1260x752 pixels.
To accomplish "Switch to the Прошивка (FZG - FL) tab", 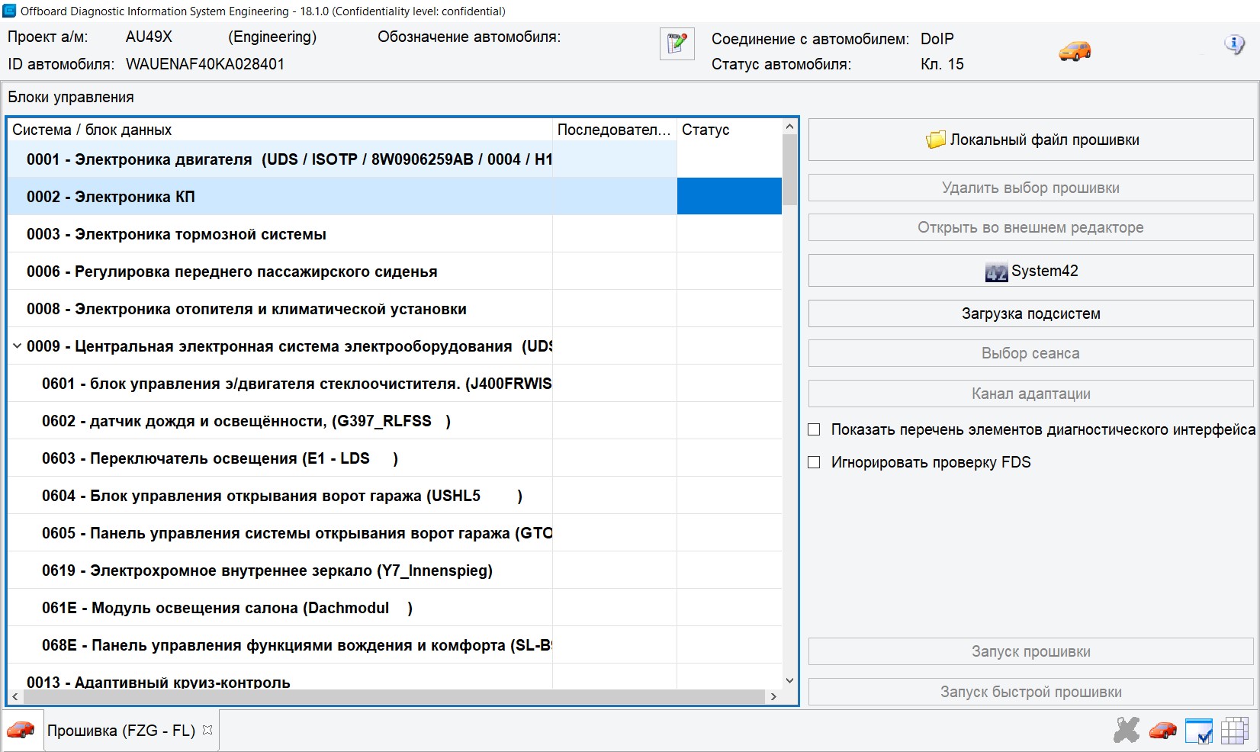I will [121, 731].
